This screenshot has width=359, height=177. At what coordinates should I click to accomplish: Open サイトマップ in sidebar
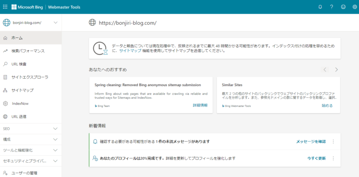click(31, 90)
